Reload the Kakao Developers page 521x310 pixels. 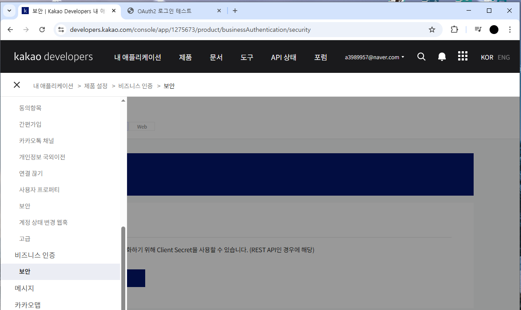pyautogui.click(x=42, y=30)
